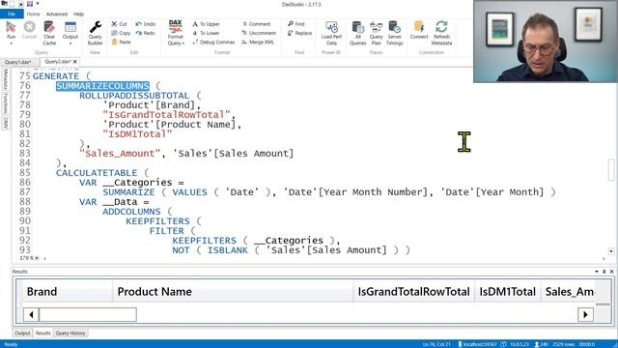Close the Results pane

611,272
